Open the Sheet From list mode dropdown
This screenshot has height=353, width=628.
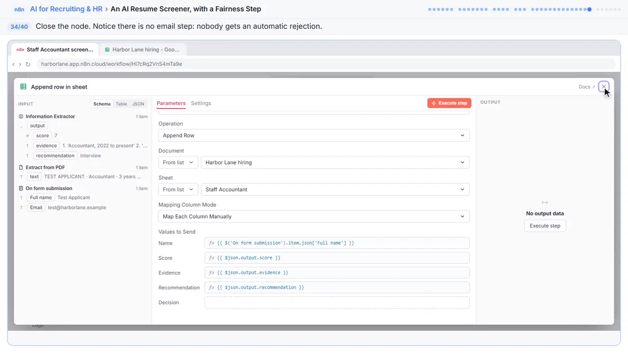pyautogui.click(x=179, y=189)
